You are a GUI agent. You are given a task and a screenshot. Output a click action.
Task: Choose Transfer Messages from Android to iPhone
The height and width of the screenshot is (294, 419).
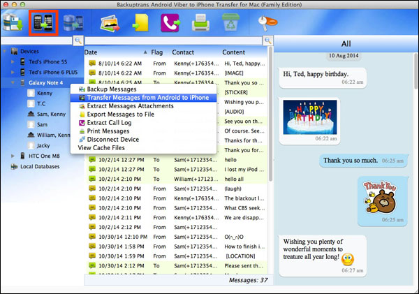[143, 98]
